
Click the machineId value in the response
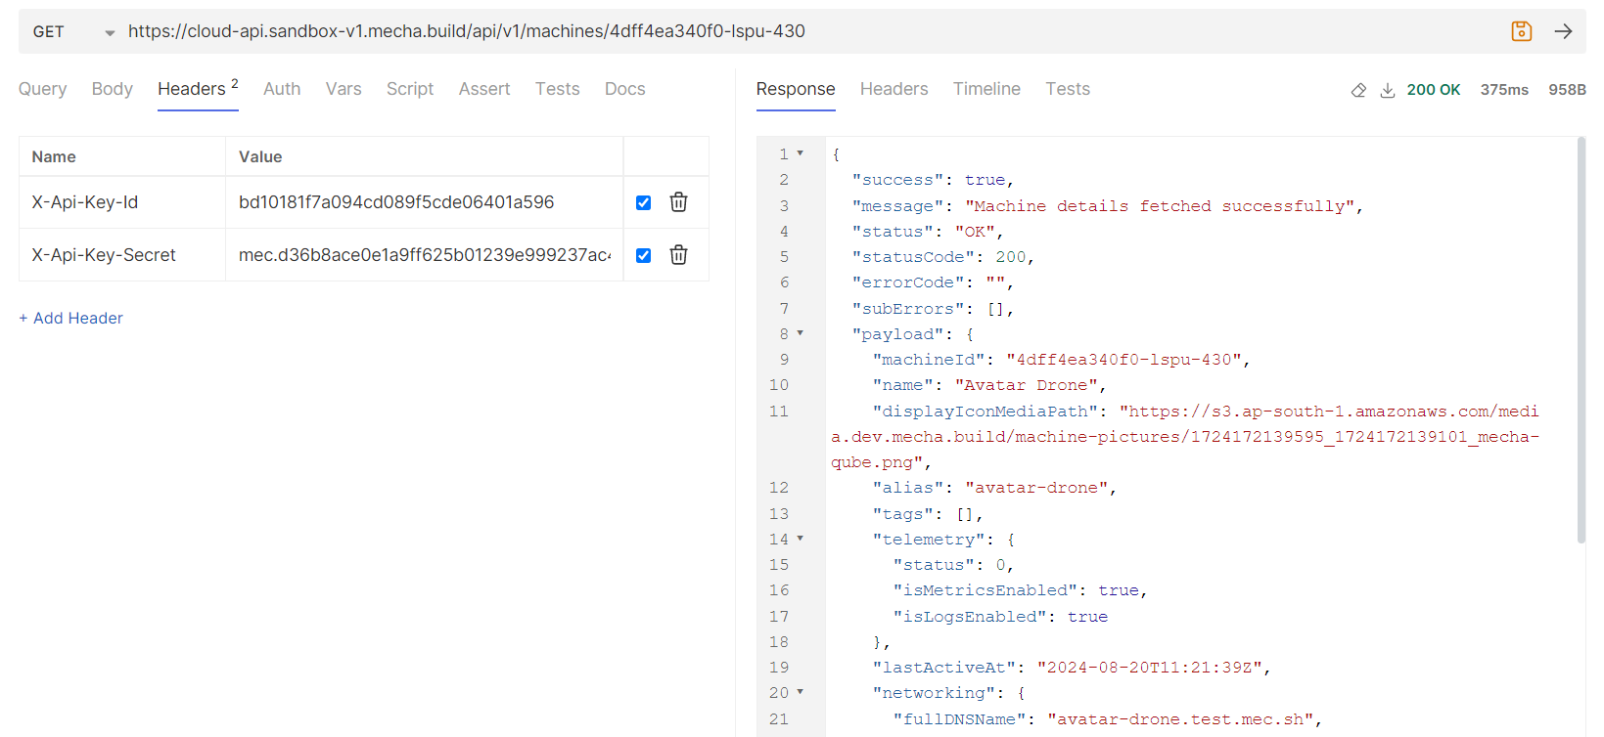(x=1124, y=360)
